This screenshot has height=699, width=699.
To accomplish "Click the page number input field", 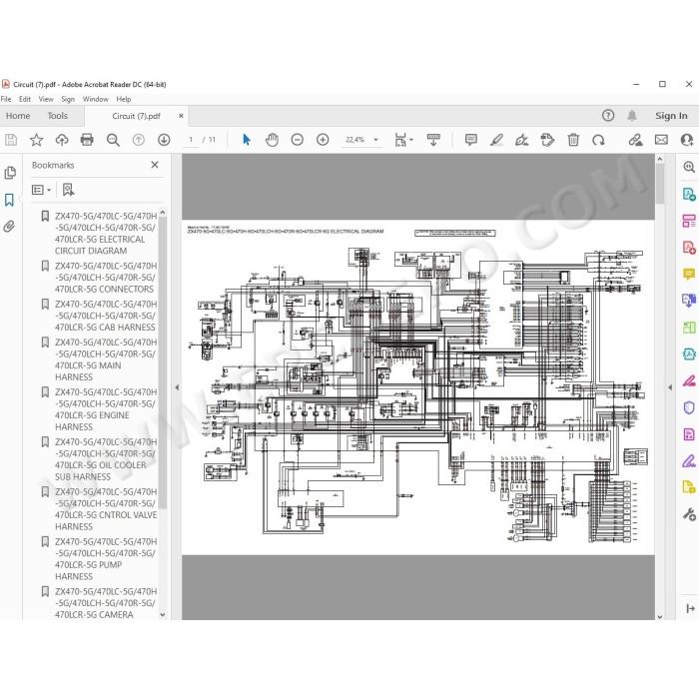I will coord(191,140).
